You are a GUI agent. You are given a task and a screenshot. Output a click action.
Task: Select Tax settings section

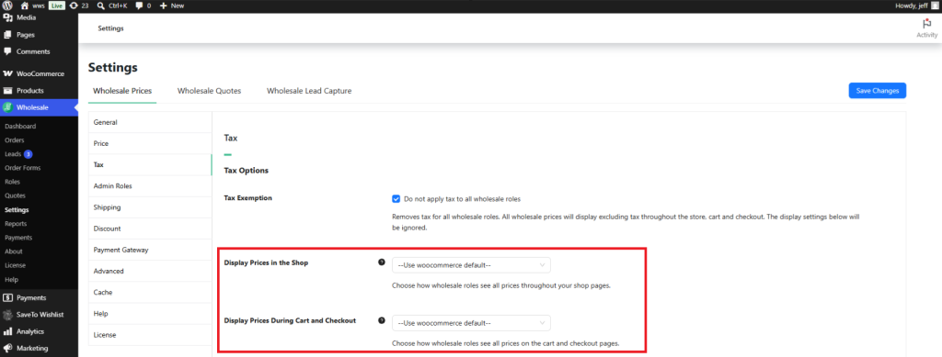point(150,164)
